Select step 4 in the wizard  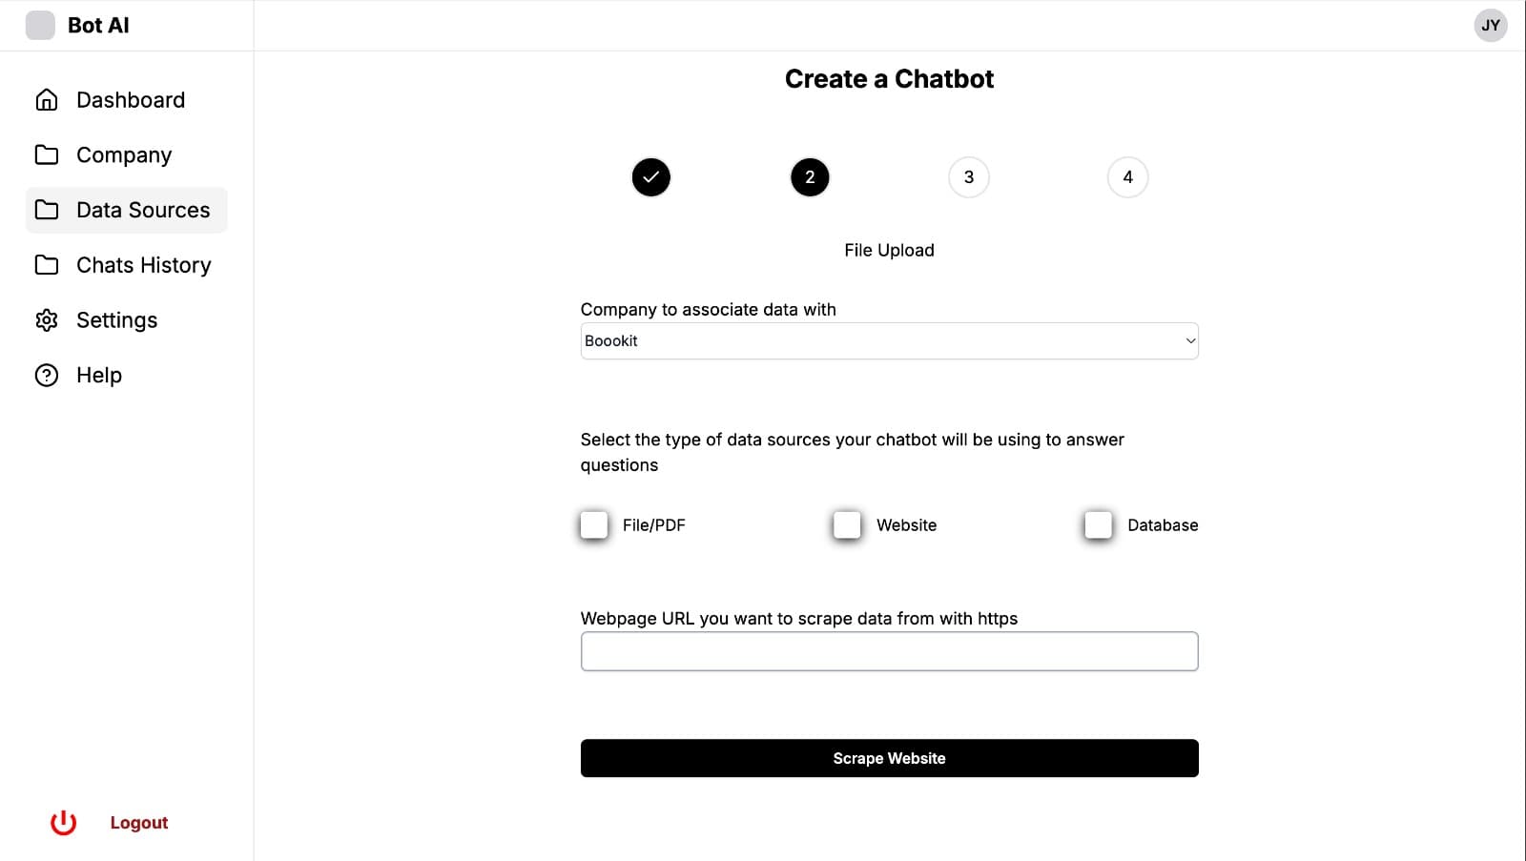pyautogui.click(x=1127, y=177)
